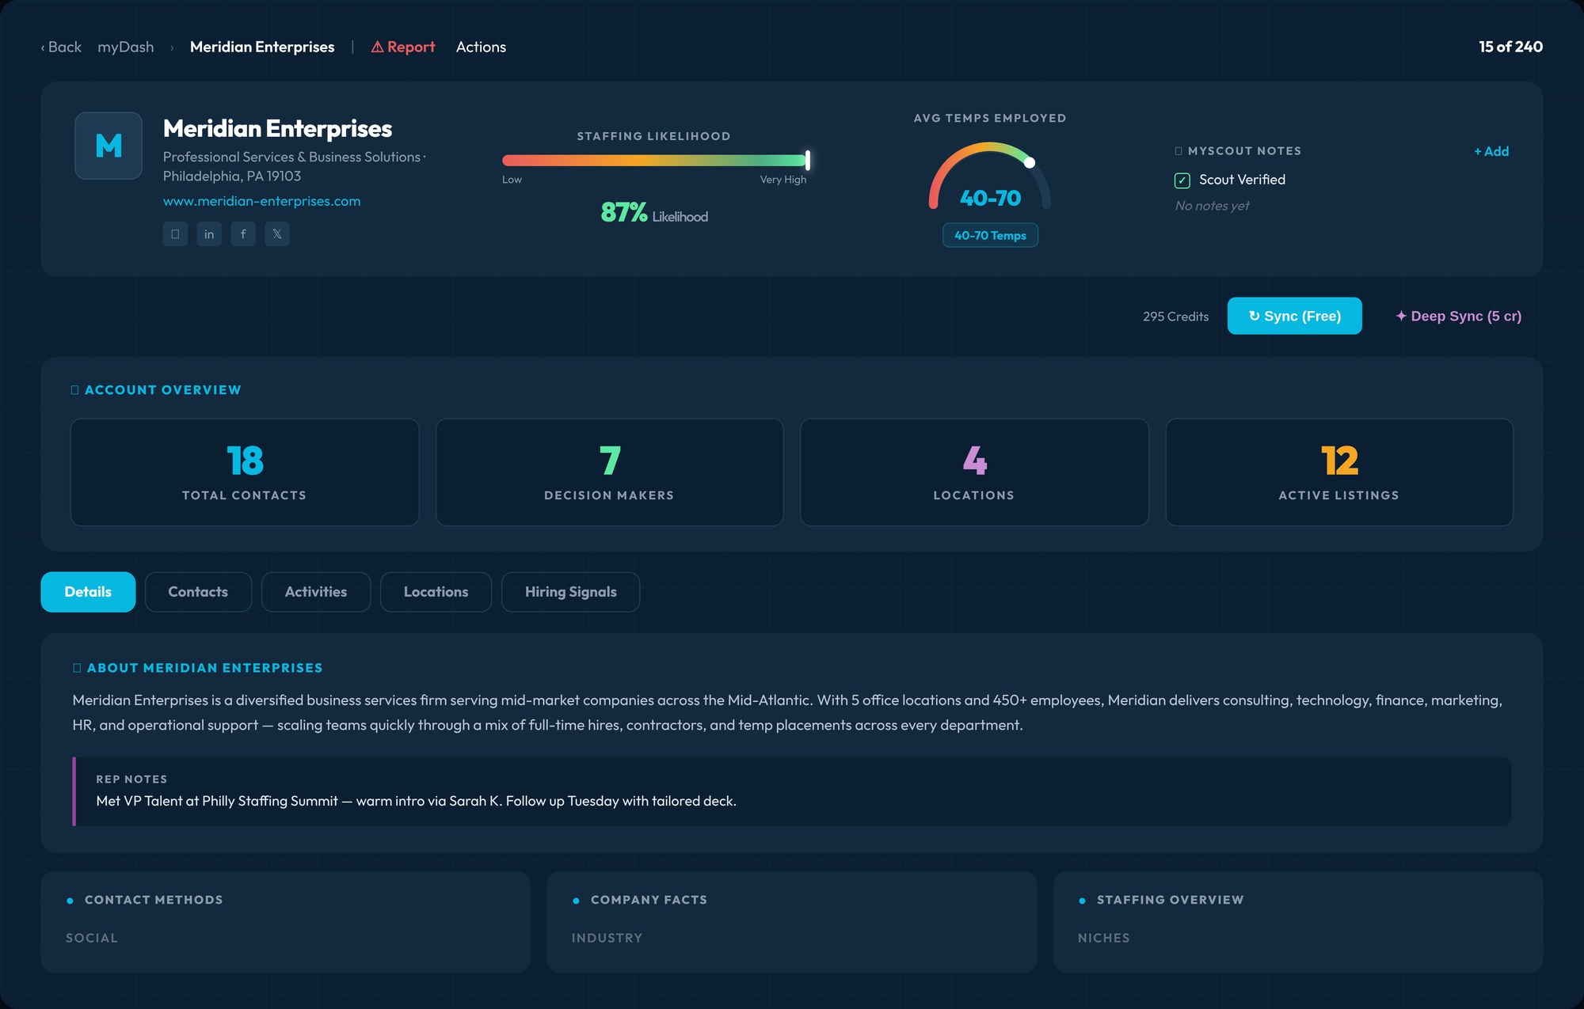Toggle the Scout Verified checkbox
The image size is (1584, 1009).
coord(1182,180)
